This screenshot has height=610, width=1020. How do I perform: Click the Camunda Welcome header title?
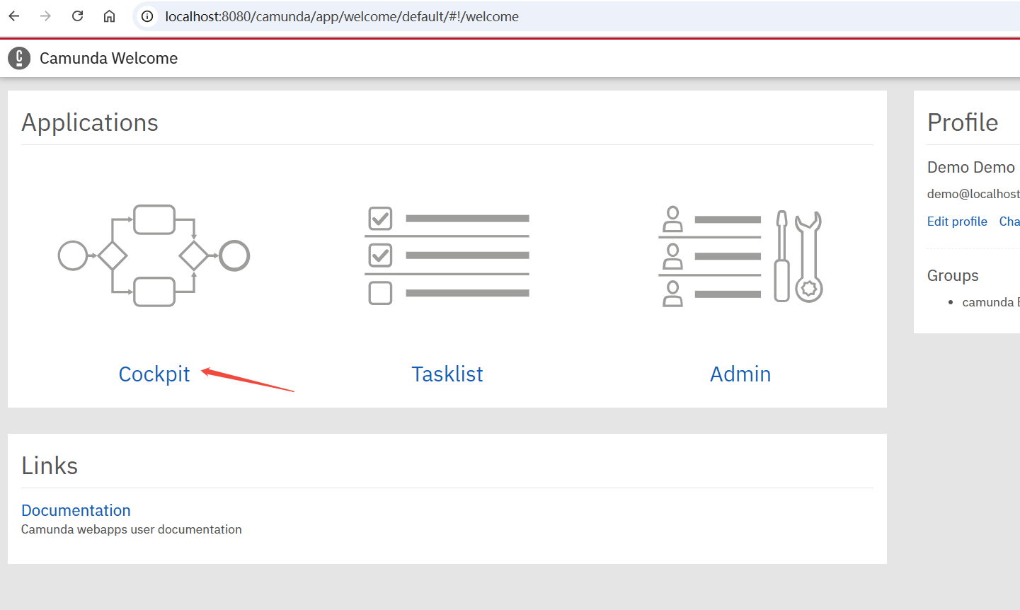(108, 58)
